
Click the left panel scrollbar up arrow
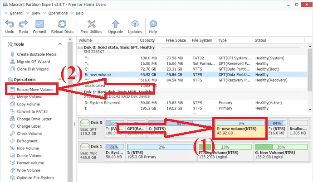click(70, 39)
